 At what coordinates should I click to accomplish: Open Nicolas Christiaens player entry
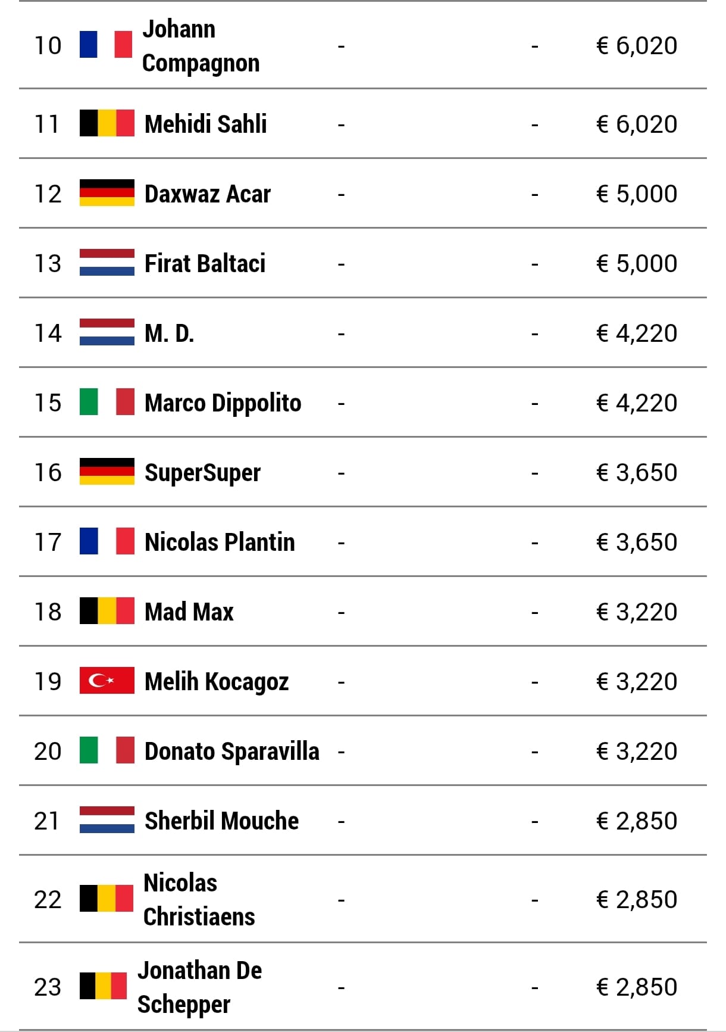click(199, 899)
